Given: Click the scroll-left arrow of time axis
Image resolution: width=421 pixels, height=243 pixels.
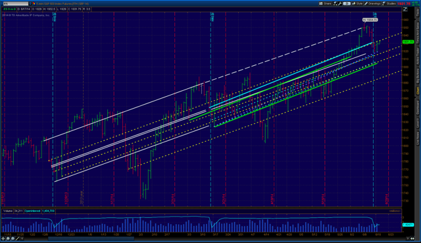Looking at the screenshot, I should pyautogui.click(x=22, y=238).
